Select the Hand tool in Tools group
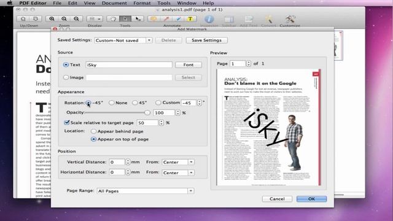Viewport: 393px width, 221px height. pos(113,19)
